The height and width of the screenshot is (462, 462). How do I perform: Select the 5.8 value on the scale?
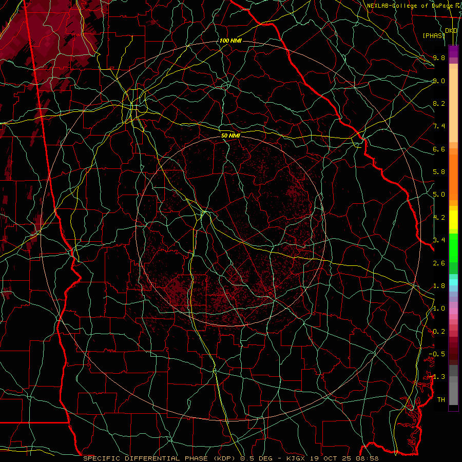point(439,172)
